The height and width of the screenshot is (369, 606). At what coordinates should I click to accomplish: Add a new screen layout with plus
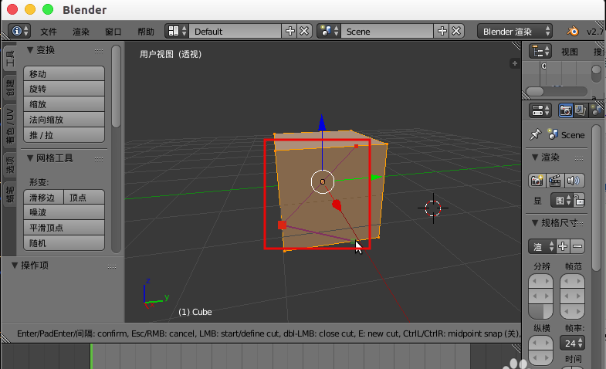click(289, 31)
